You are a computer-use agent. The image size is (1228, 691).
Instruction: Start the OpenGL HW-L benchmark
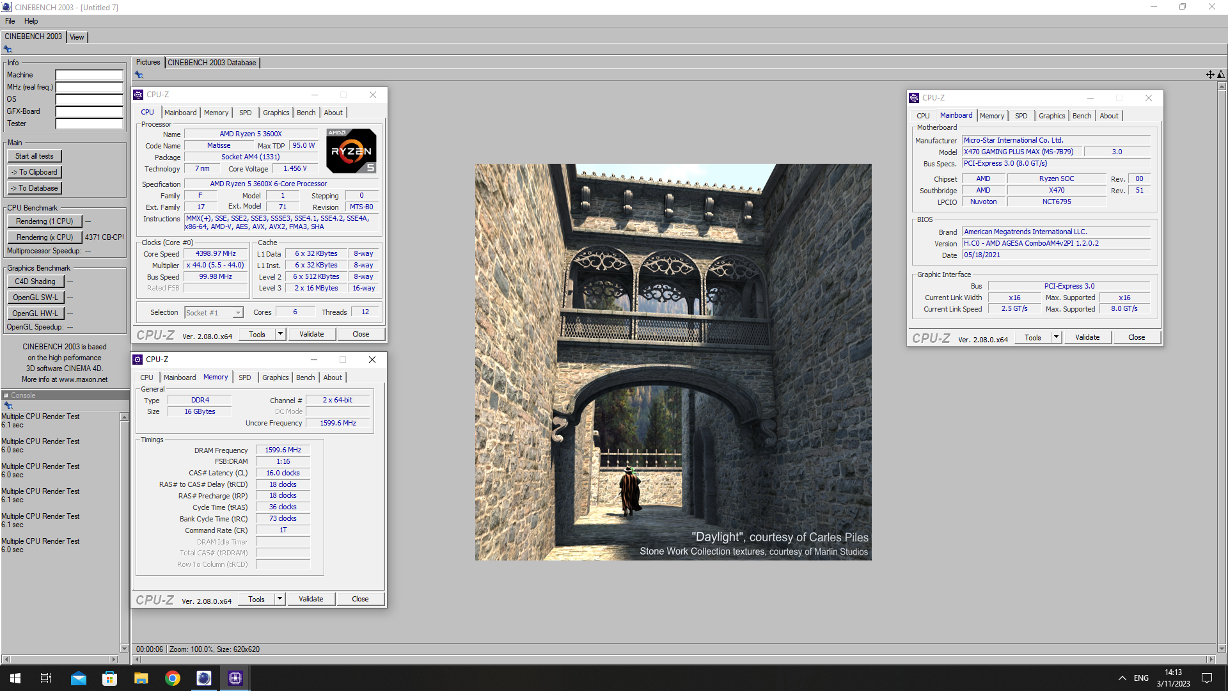point(35,314)
